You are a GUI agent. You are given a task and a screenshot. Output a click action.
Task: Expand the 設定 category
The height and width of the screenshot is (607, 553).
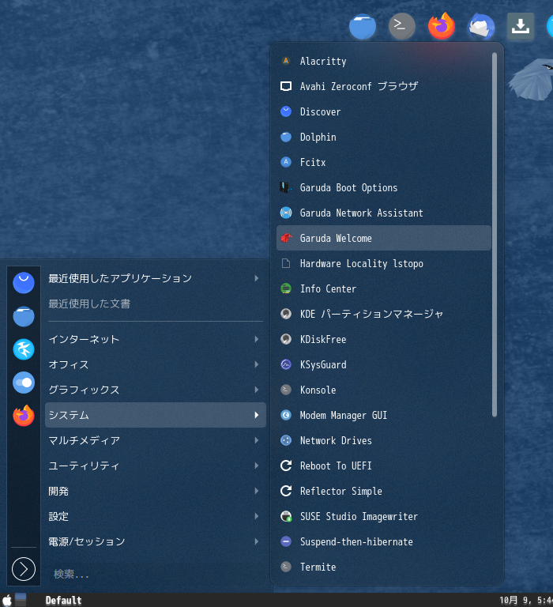click(155, 516)
